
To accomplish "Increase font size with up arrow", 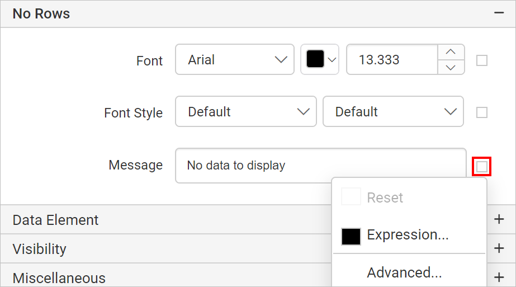I will click(x=451, y=52).
